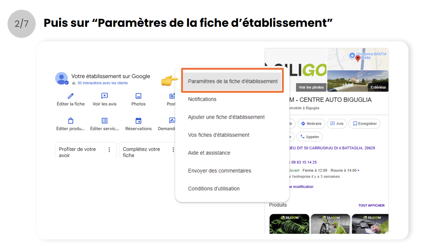Click TOUT AFFICHER link in Produits
The image size is (446, 251).
click(x=371, y=206)
